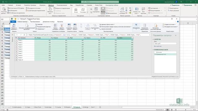Click Keep Rows icon
Screen dimensions: 198x111
coord(69,25)
